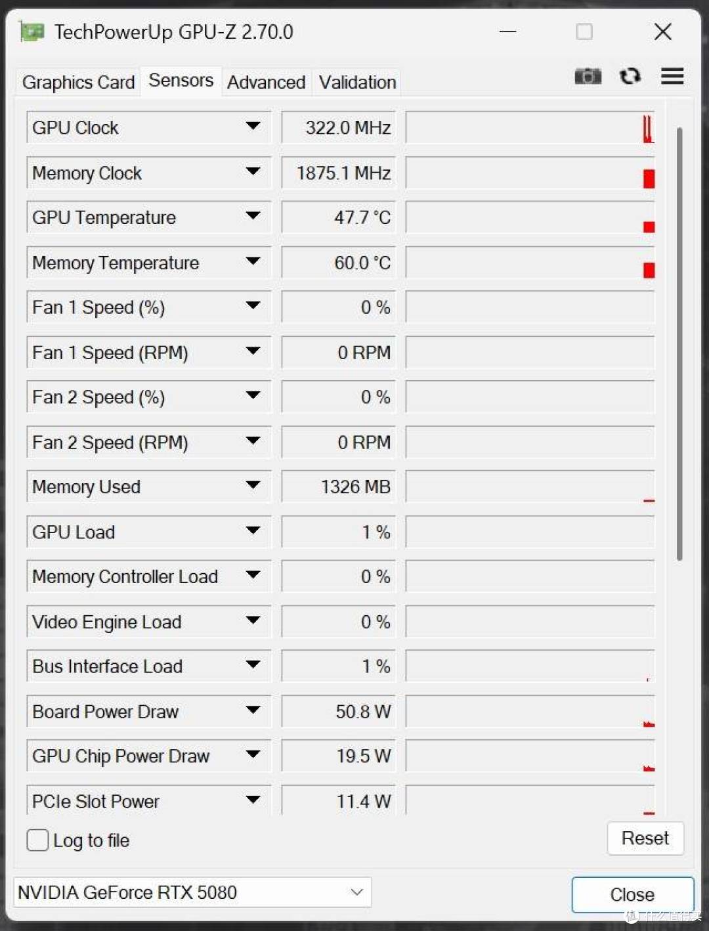Maximize the GPU-Z window
Screen dimensions: 709x931
[584, 32]
